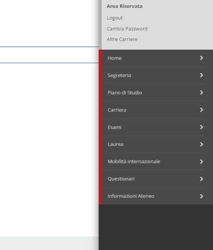Expand the Informazioni Ateneo chevron
This screenshot has width=213, height=250.
pos(201,196)
